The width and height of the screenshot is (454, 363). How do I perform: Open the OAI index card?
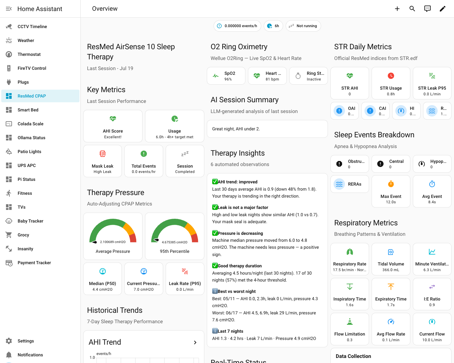[345, 111]
